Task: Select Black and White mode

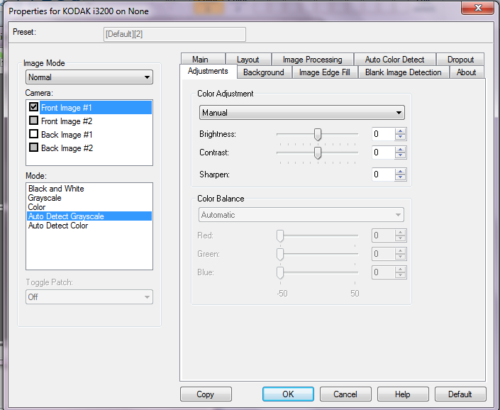Action: point(89,189)
